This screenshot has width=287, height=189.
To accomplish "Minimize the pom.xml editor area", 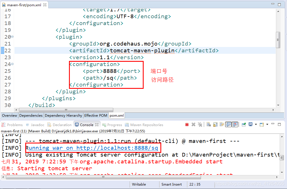I will 273,4.
